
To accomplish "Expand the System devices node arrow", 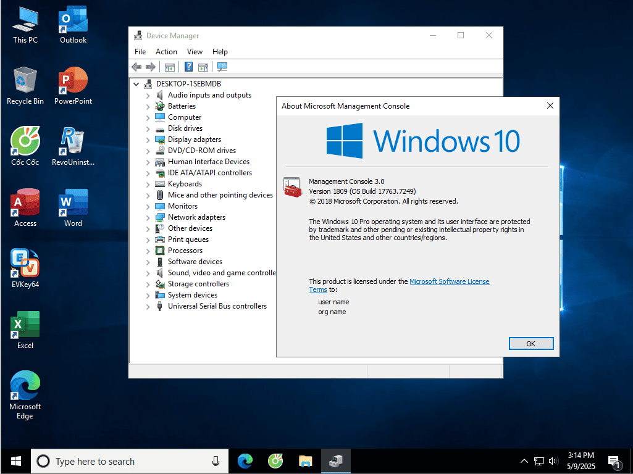I will [x=148, y=296].
